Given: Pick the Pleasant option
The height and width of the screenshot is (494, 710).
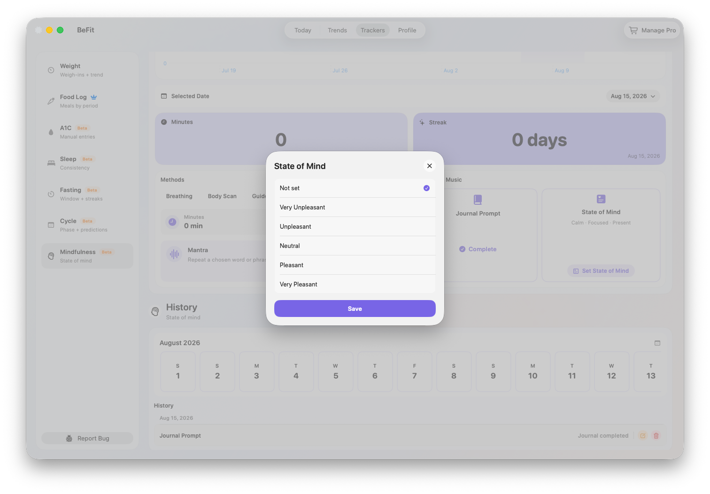Looking at the screenshot, I should pyautogui.click(x=355, y=265).
